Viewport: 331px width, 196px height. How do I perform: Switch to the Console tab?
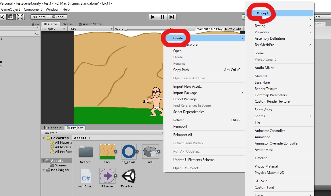[x=53, y=128]
